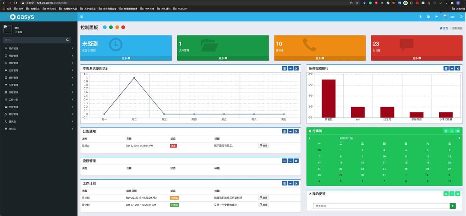The height and width of the screenshot is (216, 466).
Task: Collapse the 流程管理 dashboard panel
Action: [x=290, y=161]
